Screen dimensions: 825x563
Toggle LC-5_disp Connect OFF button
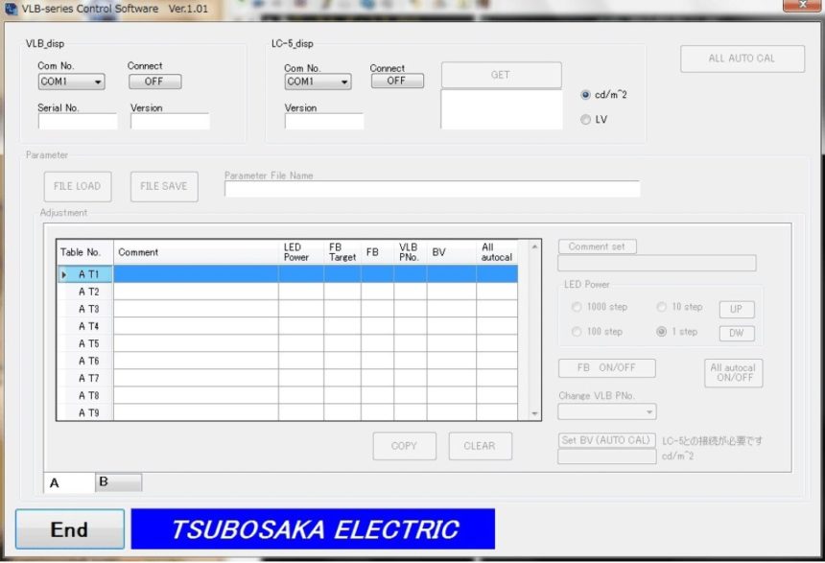click(397, 81)
